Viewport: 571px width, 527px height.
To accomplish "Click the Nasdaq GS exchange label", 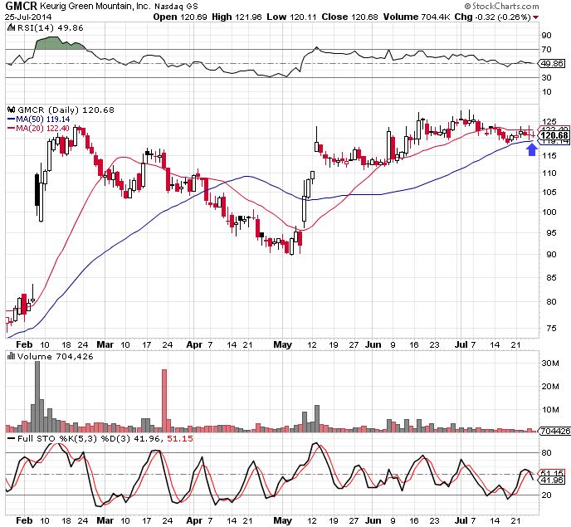I will [x=176, y=7].
